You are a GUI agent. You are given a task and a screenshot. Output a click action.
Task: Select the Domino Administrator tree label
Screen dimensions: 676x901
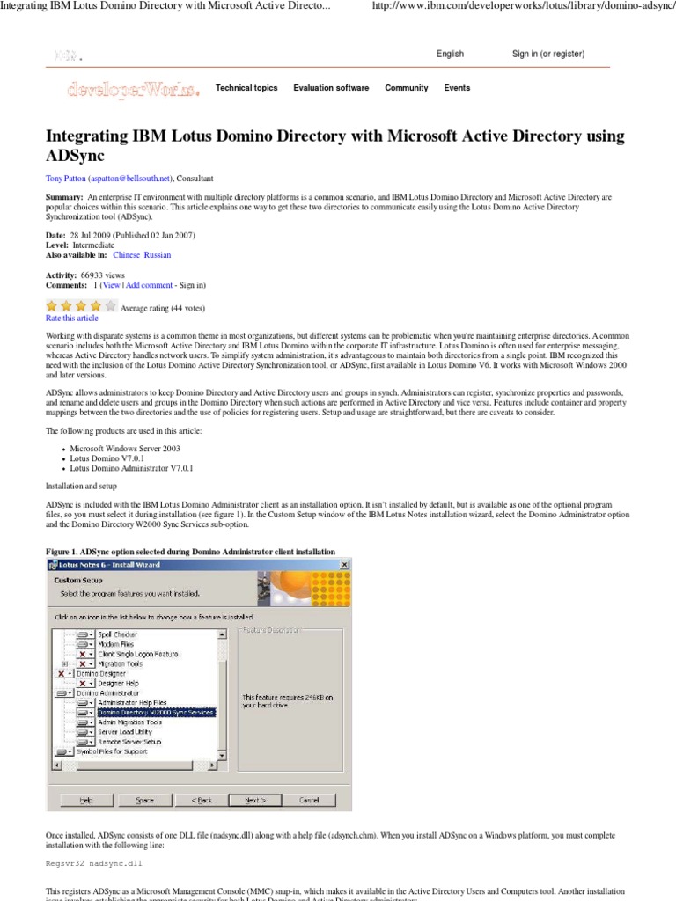pyautogui.click(x=108, y=693)
